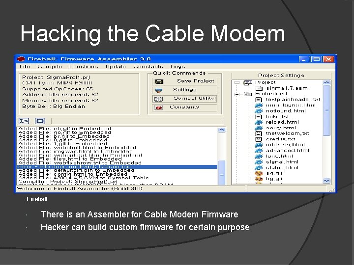The height and width of the screenshot is (265, 354).
Task: Select log row 'pr.gif to Embedded'
Action: 64,136
